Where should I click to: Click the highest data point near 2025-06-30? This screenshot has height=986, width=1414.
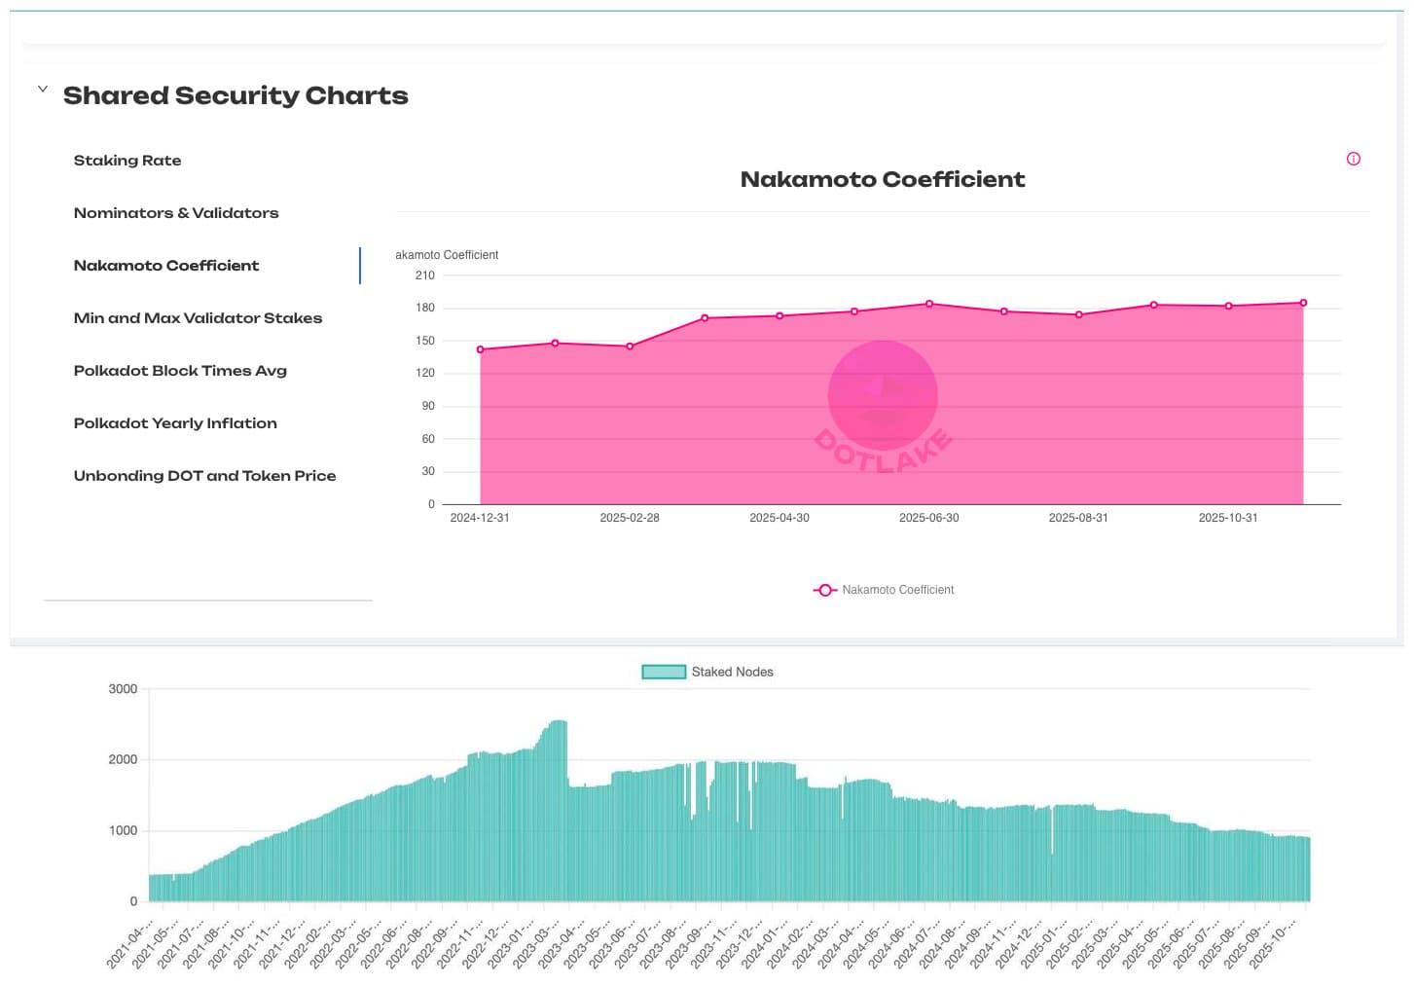[x=928, y=304]
